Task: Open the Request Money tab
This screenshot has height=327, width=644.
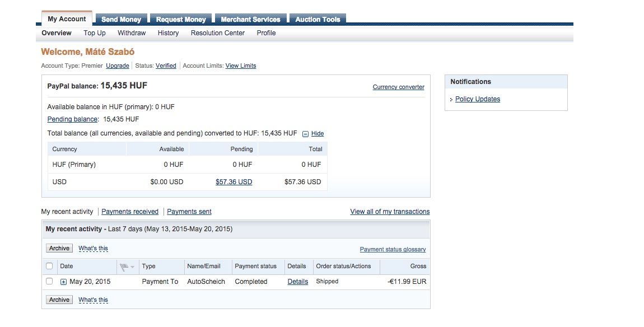Action: tap(181, 19)
